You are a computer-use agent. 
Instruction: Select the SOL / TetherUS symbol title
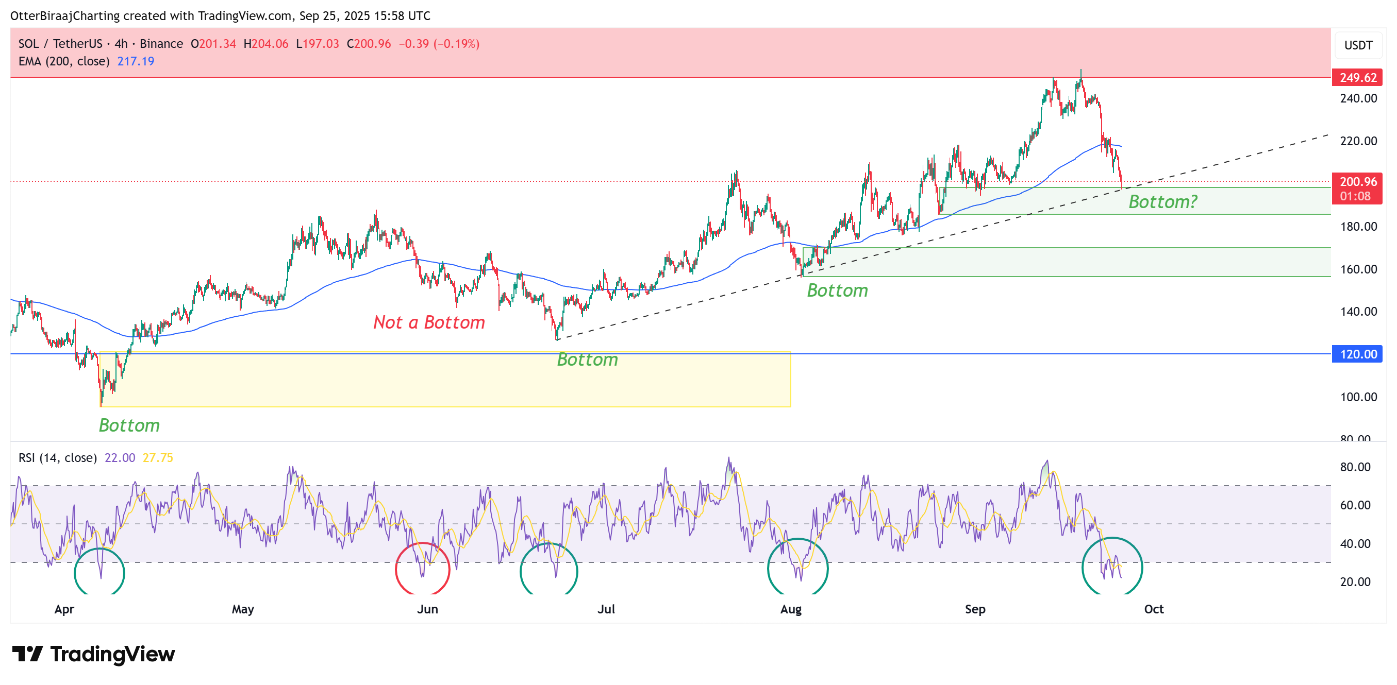click(x=60, y=44)
